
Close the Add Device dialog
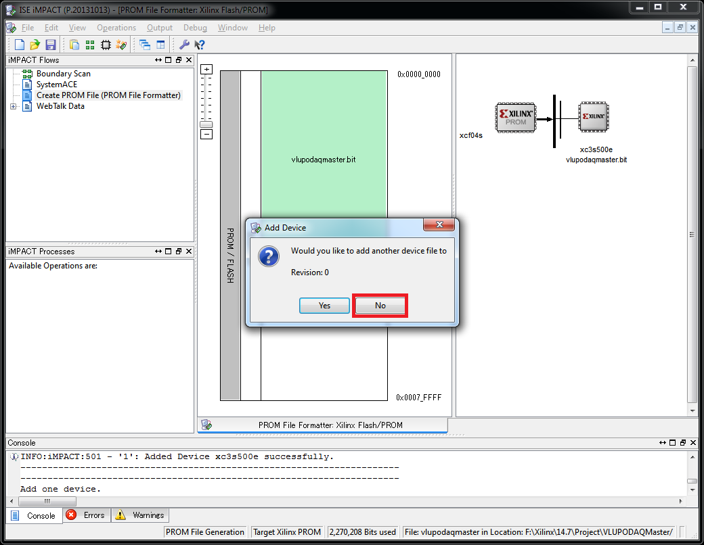tap(439, 224)
